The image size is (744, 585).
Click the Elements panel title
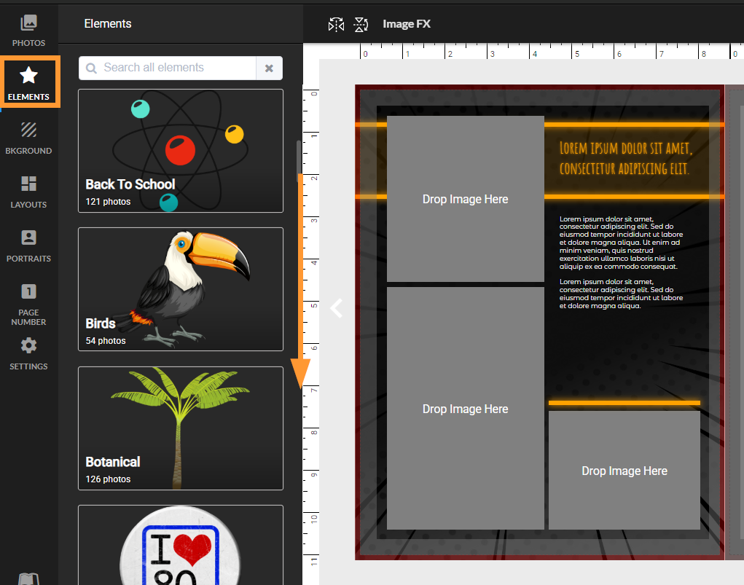[x=108, y=24]
